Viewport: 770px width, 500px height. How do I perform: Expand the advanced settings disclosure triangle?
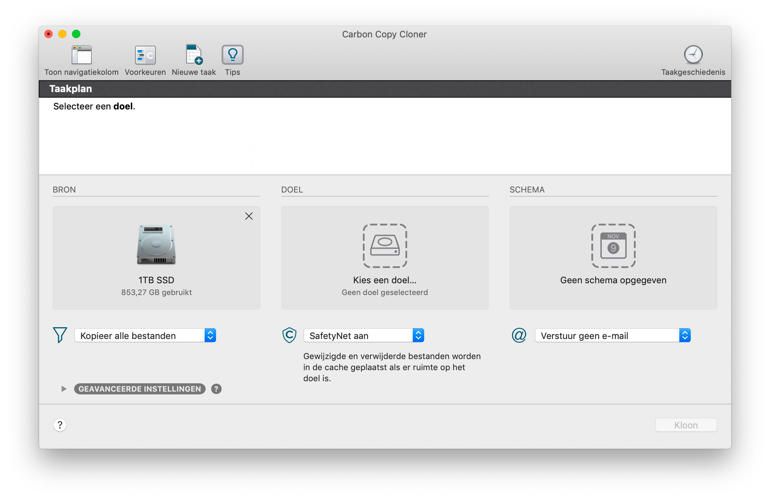click(x=64, y=389)
